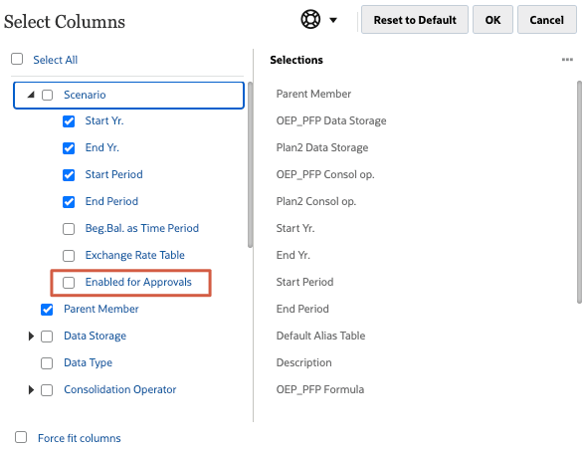This screenshot has height=451, width=584.
Task: Open the Selections ellipsis menu
Action: (x=567, y=60)
